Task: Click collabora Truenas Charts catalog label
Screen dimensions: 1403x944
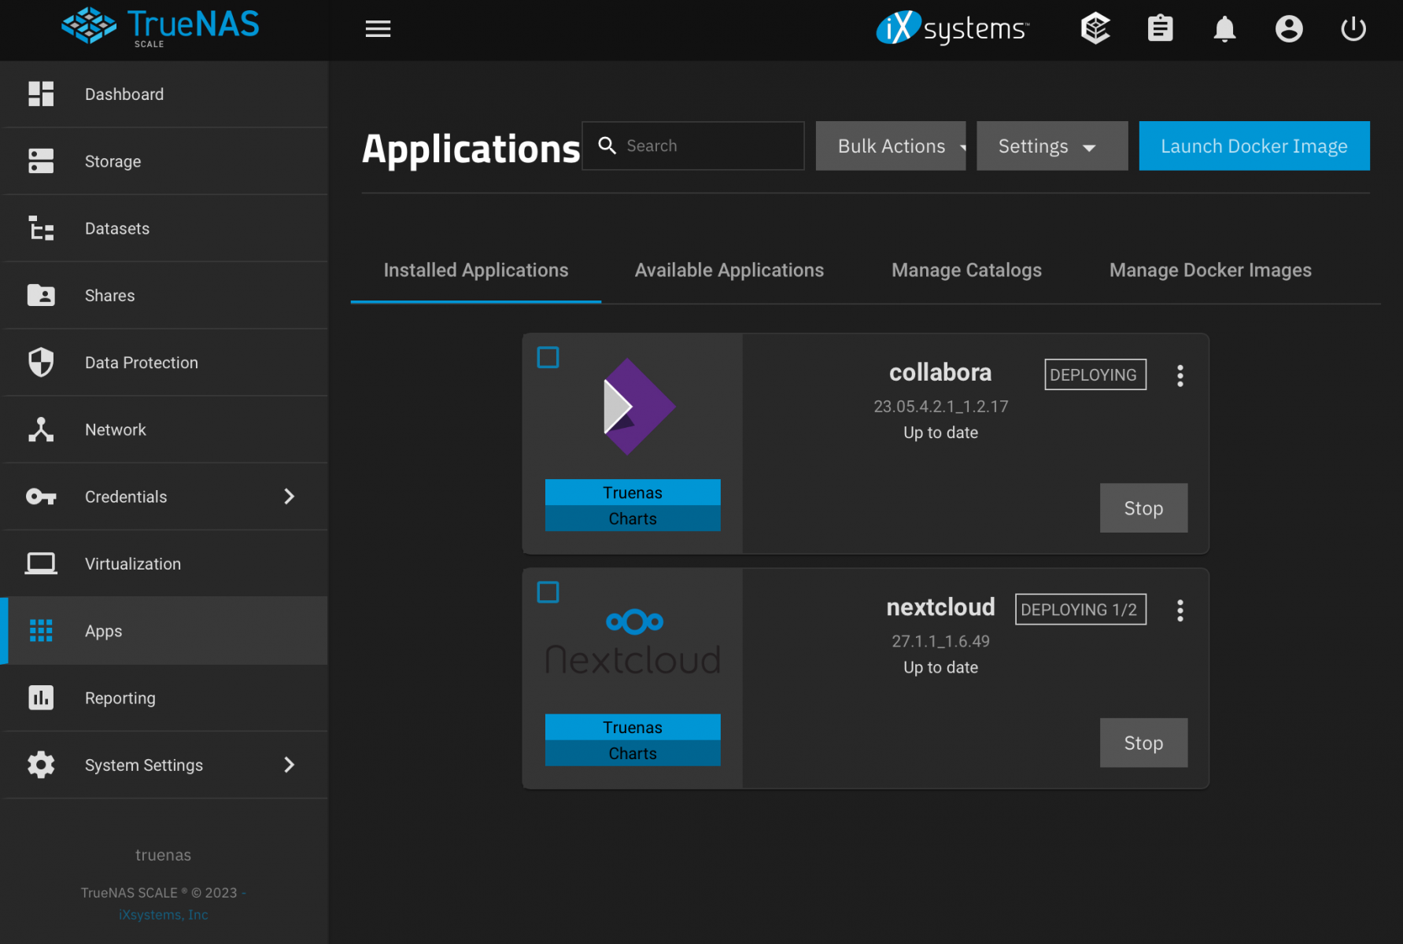Action: [x=633, y=505]
